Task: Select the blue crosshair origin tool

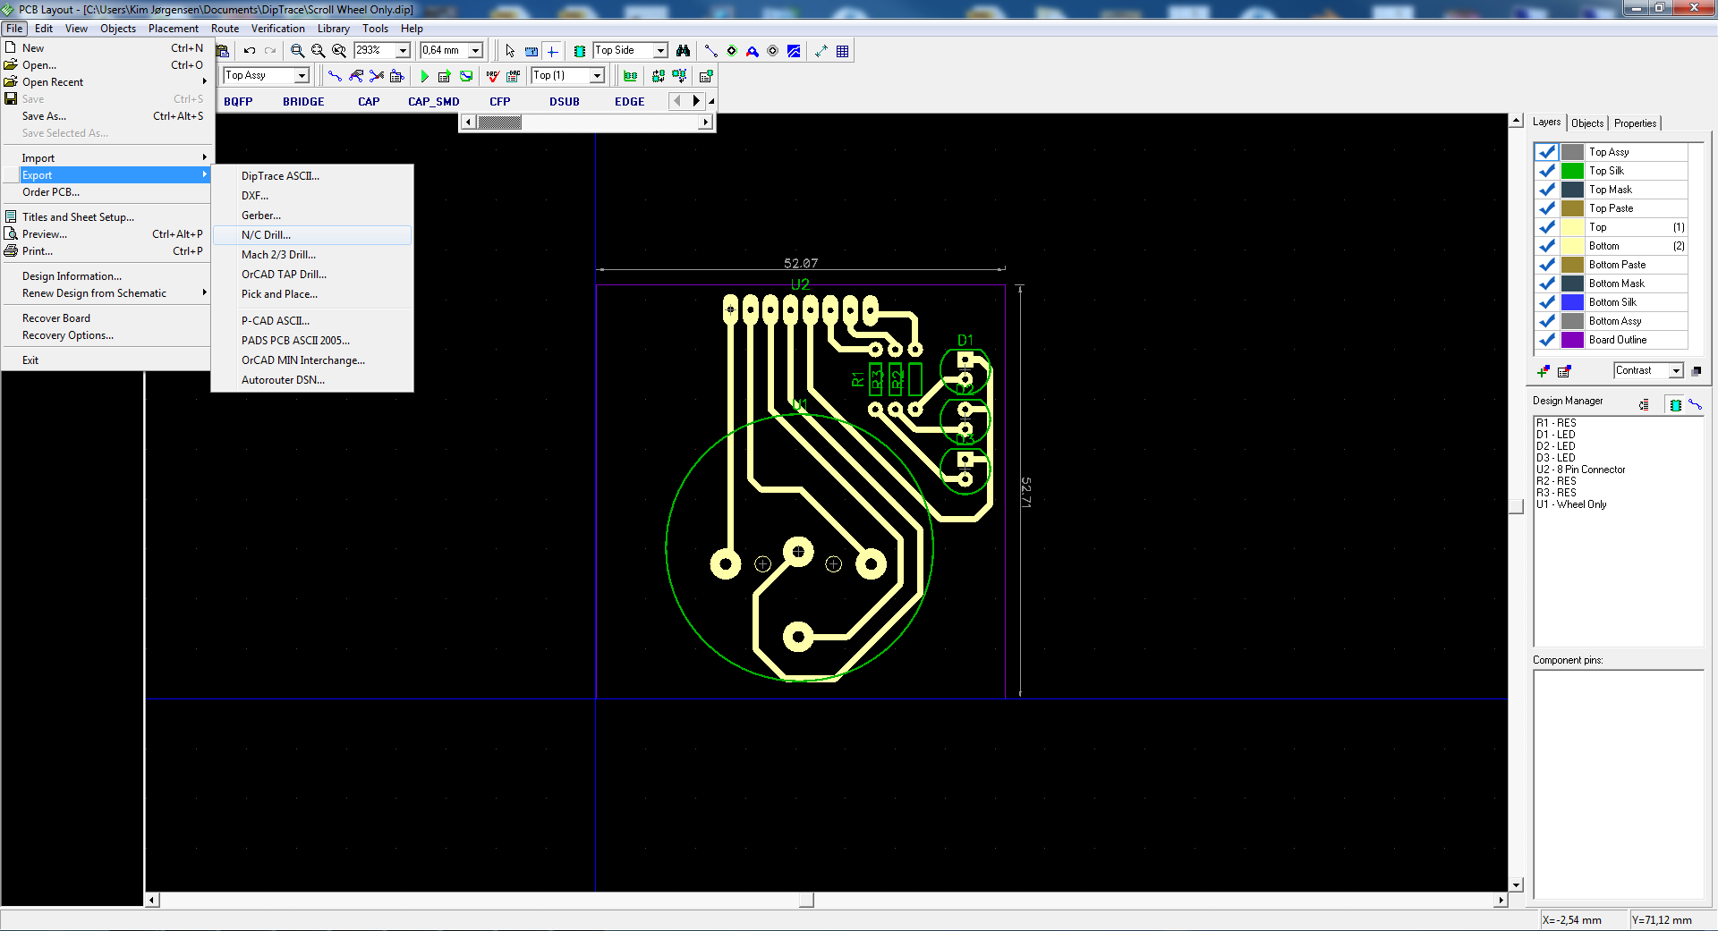Action: point(552,51)
